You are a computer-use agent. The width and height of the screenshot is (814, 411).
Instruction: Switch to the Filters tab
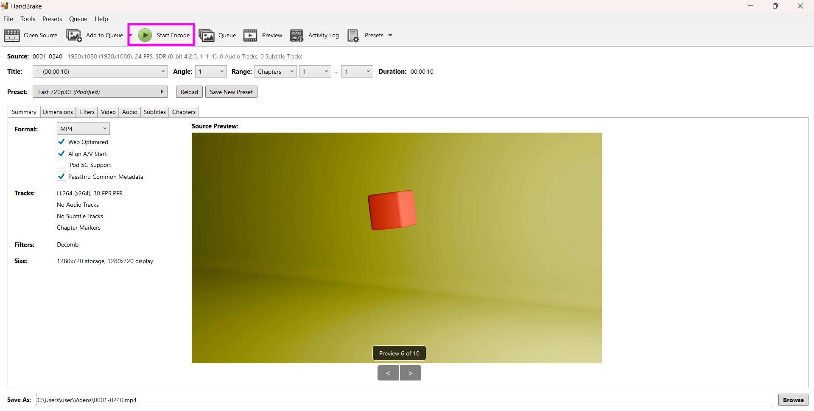point(87,112)
